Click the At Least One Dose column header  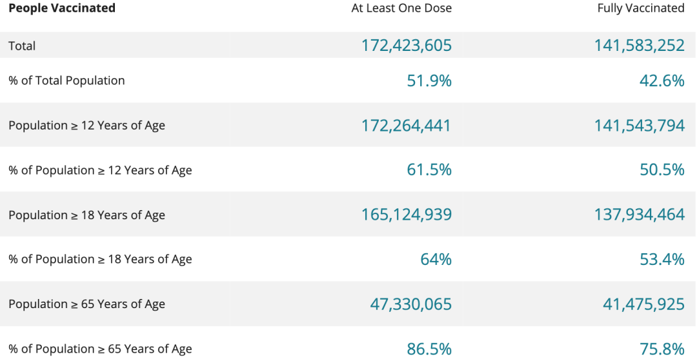(401, 8)
